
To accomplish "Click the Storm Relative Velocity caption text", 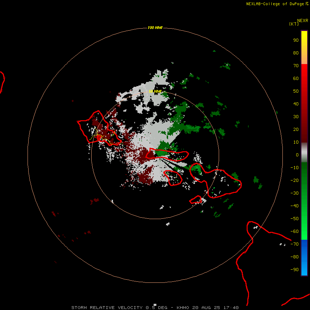I will click(x=155, y=308).
